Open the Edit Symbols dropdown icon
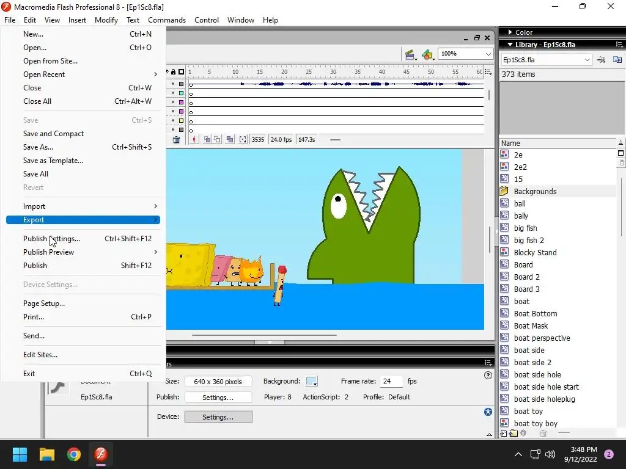626x469 pixels. (x=427, y=54)
